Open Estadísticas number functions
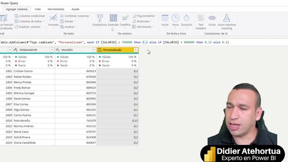The width and height of the screenshot is (288, 162). click(x=100, y=21)
